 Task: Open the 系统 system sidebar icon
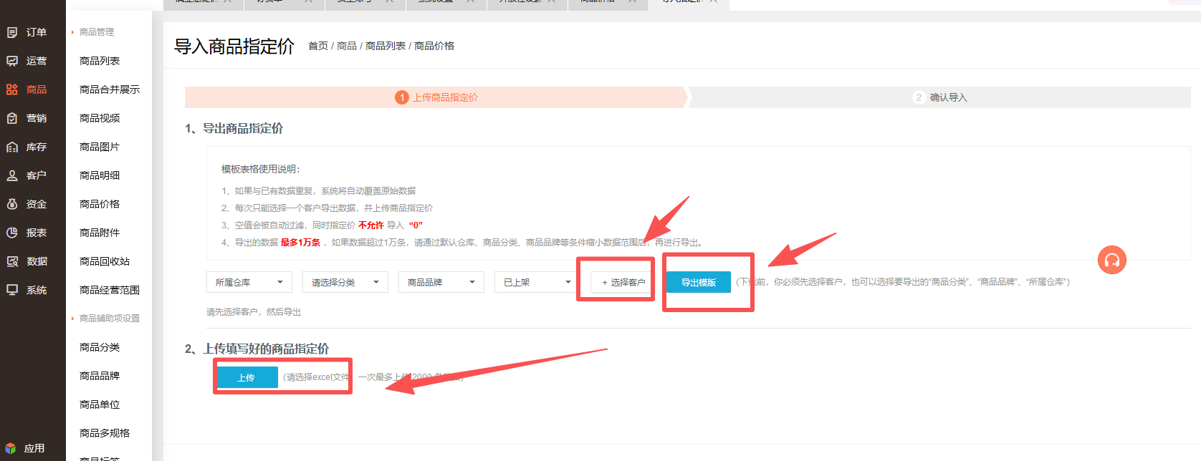click(x=12, y=290)
